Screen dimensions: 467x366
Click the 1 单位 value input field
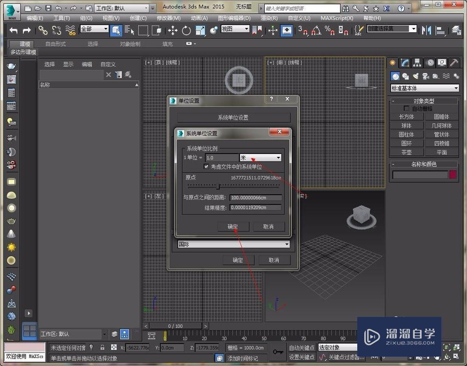[x=222, y=158]
